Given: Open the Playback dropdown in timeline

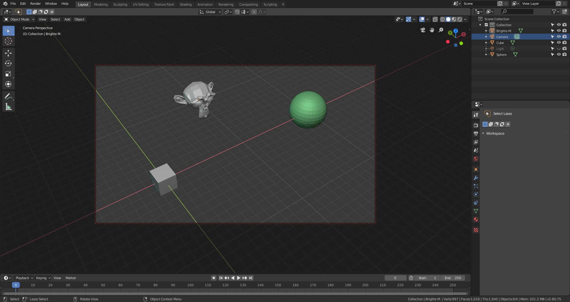Looking at the screenshot, I should tap(24, 278).
